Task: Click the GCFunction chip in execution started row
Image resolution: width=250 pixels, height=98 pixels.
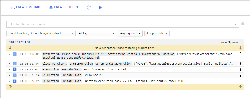Action: coord(50,70)
